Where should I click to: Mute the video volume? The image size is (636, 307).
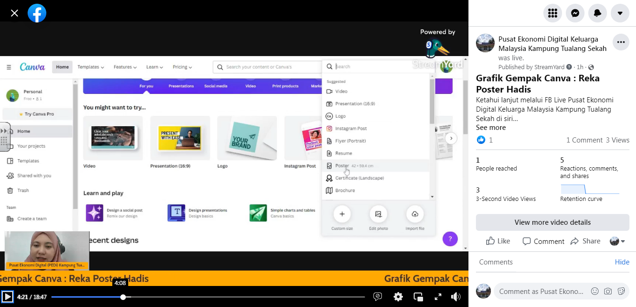pos(456,297)
